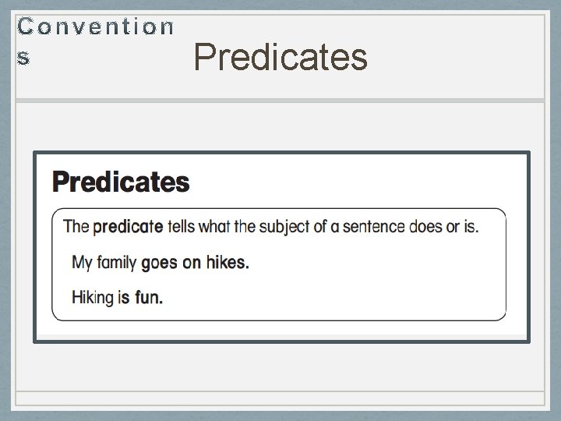The width and height of the screenshot is (561, 421).
Task: Click the bold phrase is fun
Action: pyautogui.click(x=140, y=298)
